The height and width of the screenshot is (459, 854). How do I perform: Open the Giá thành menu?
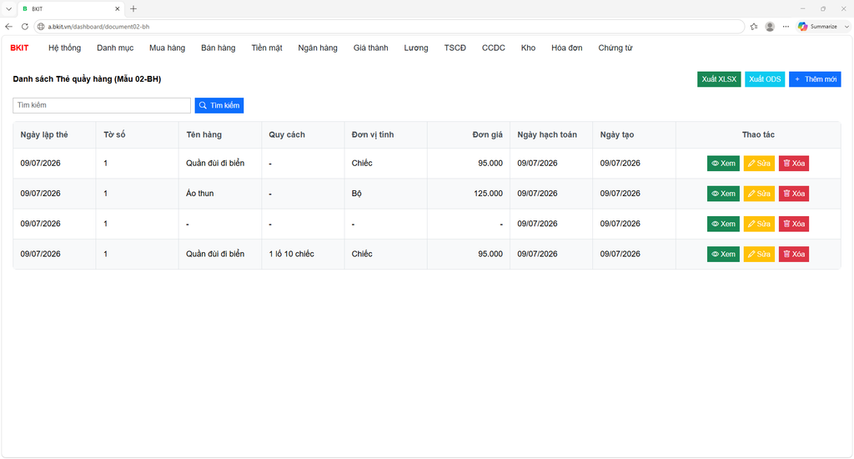pyautogui.click(x=371, y=48)
